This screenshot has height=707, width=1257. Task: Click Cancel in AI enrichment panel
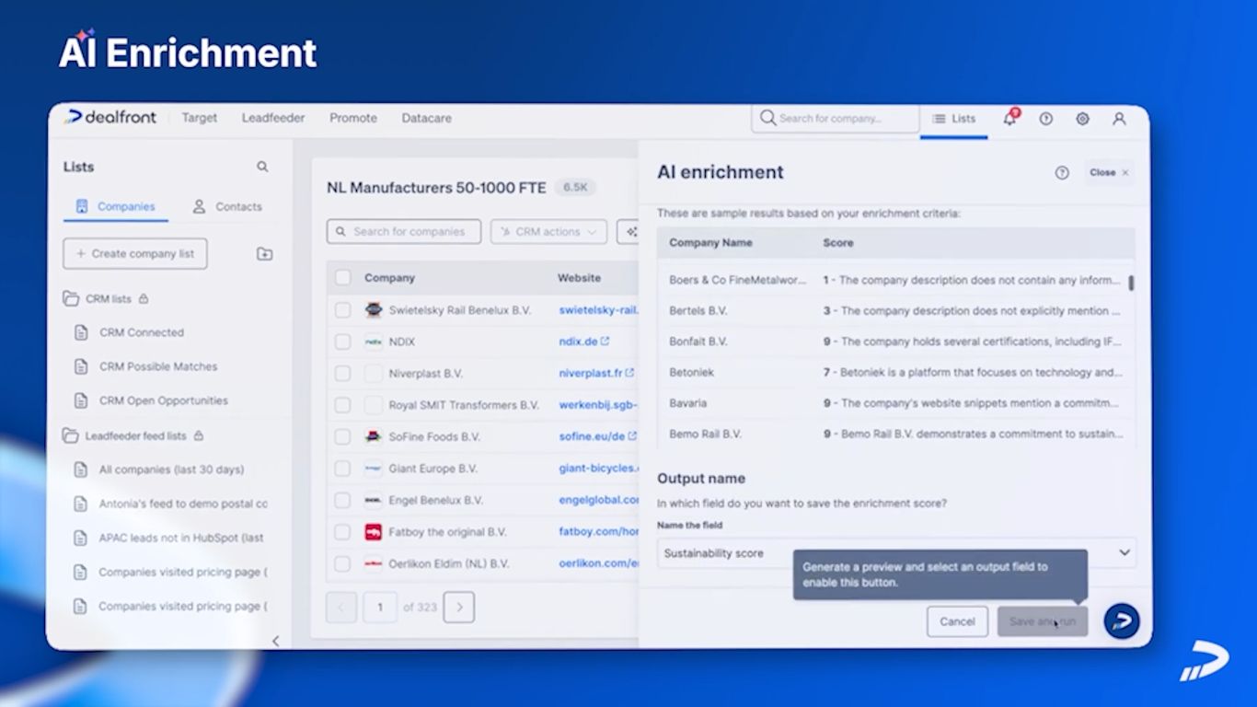pyautogui.click(x=957, y=621)
